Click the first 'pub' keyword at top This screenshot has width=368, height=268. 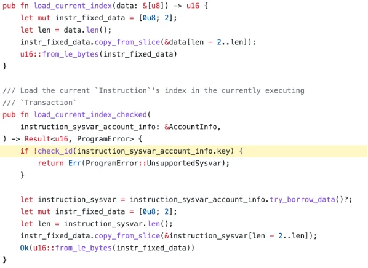click(9, 6)
